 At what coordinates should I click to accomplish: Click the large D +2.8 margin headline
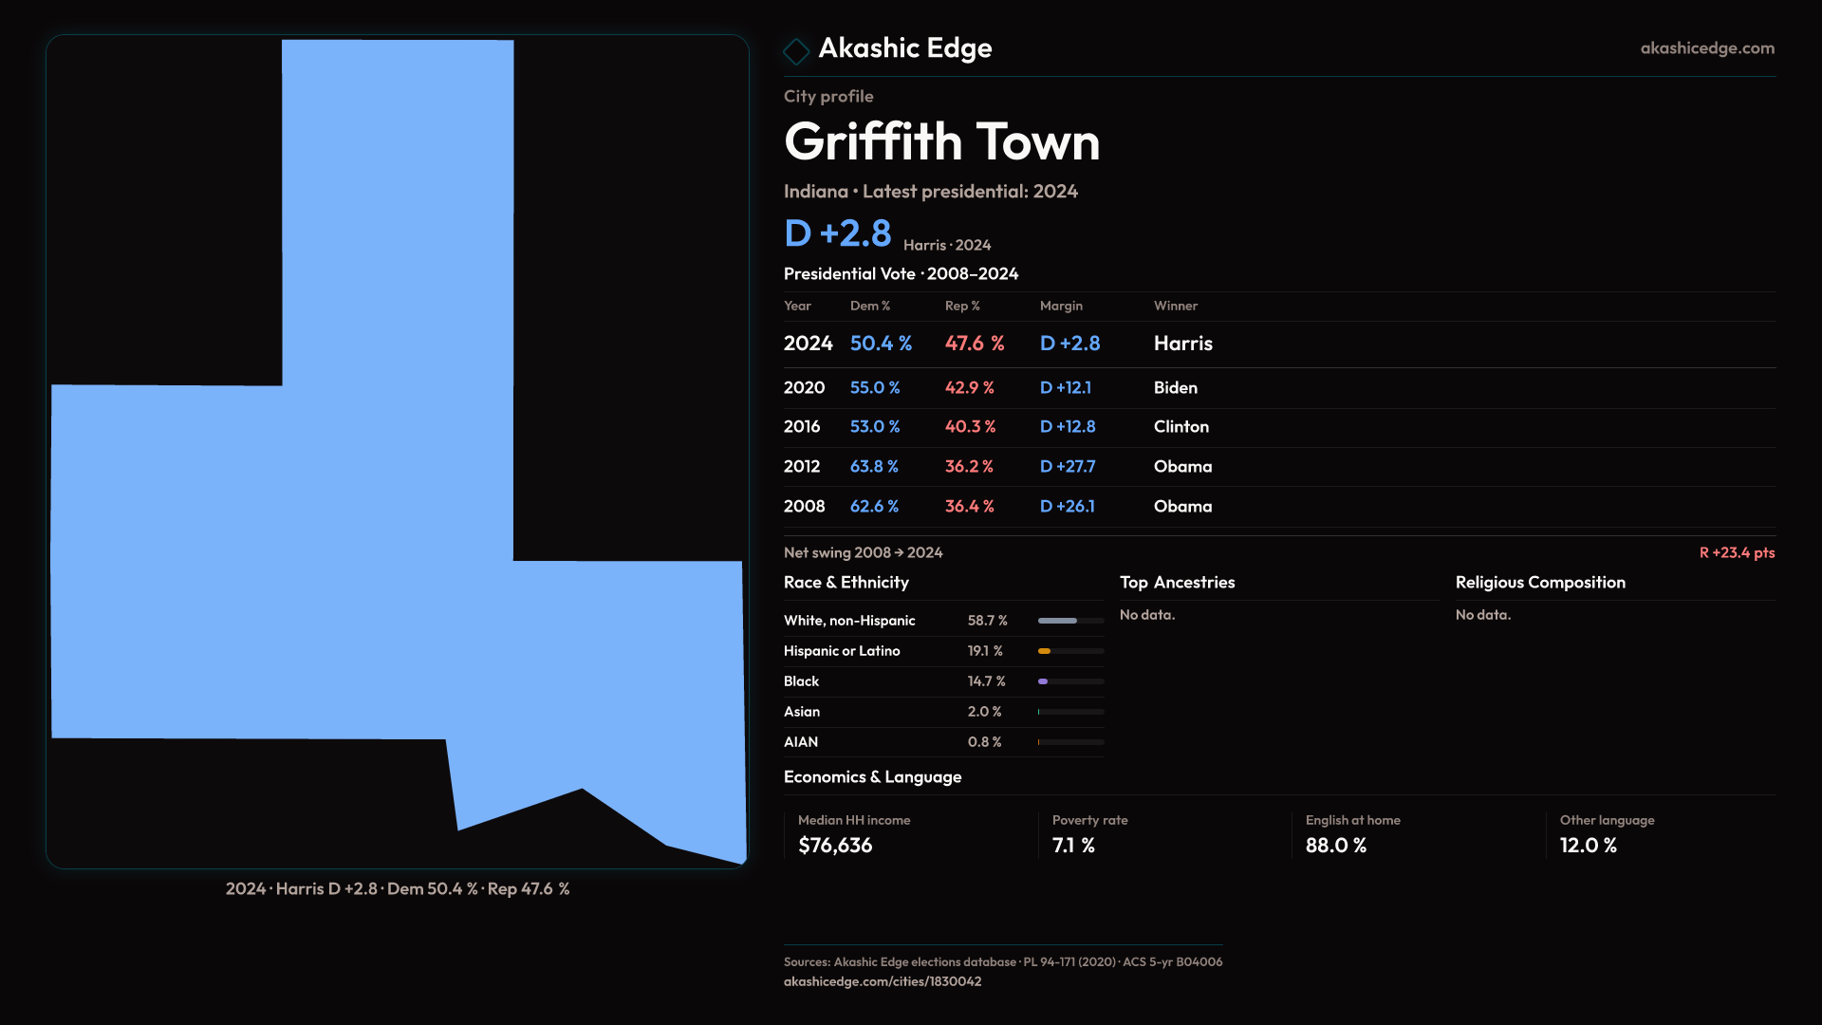click(837, 233)
